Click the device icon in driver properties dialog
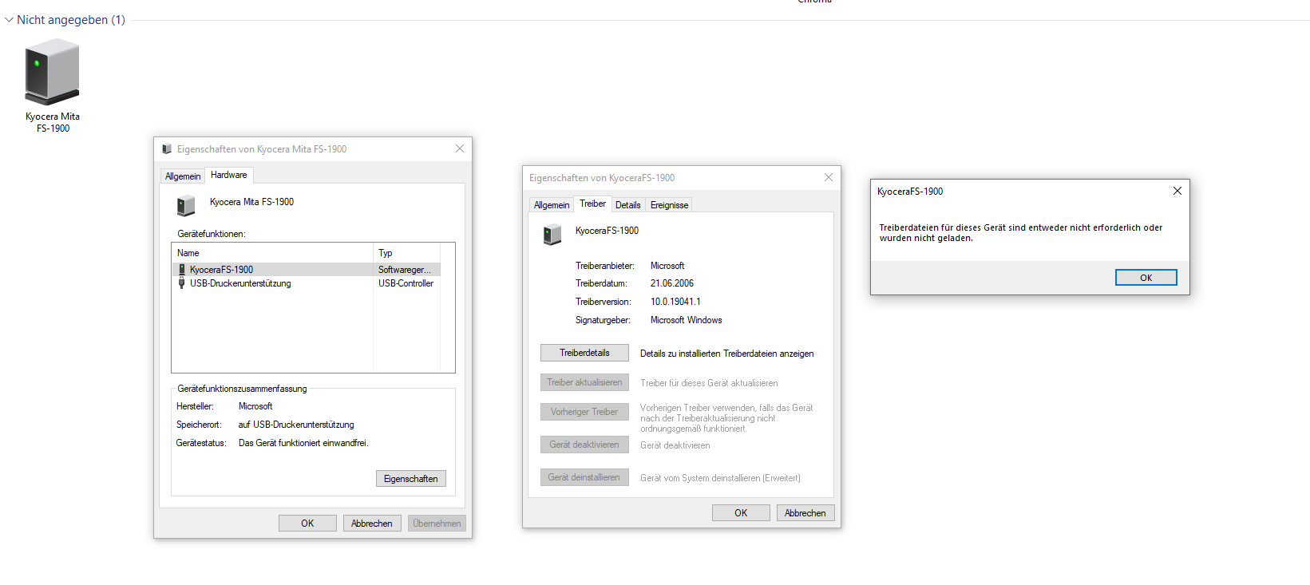The image size is (1310, 585). coord(552,235)
